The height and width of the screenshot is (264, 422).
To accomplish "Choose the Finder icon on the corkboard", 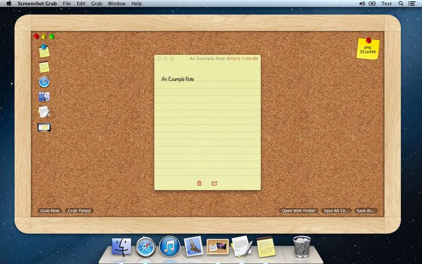I will (44, 97).
